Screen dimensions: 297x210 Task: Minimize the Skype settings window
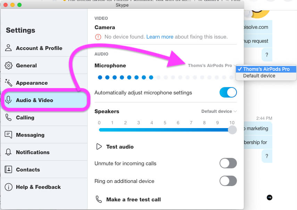(13, 5)
